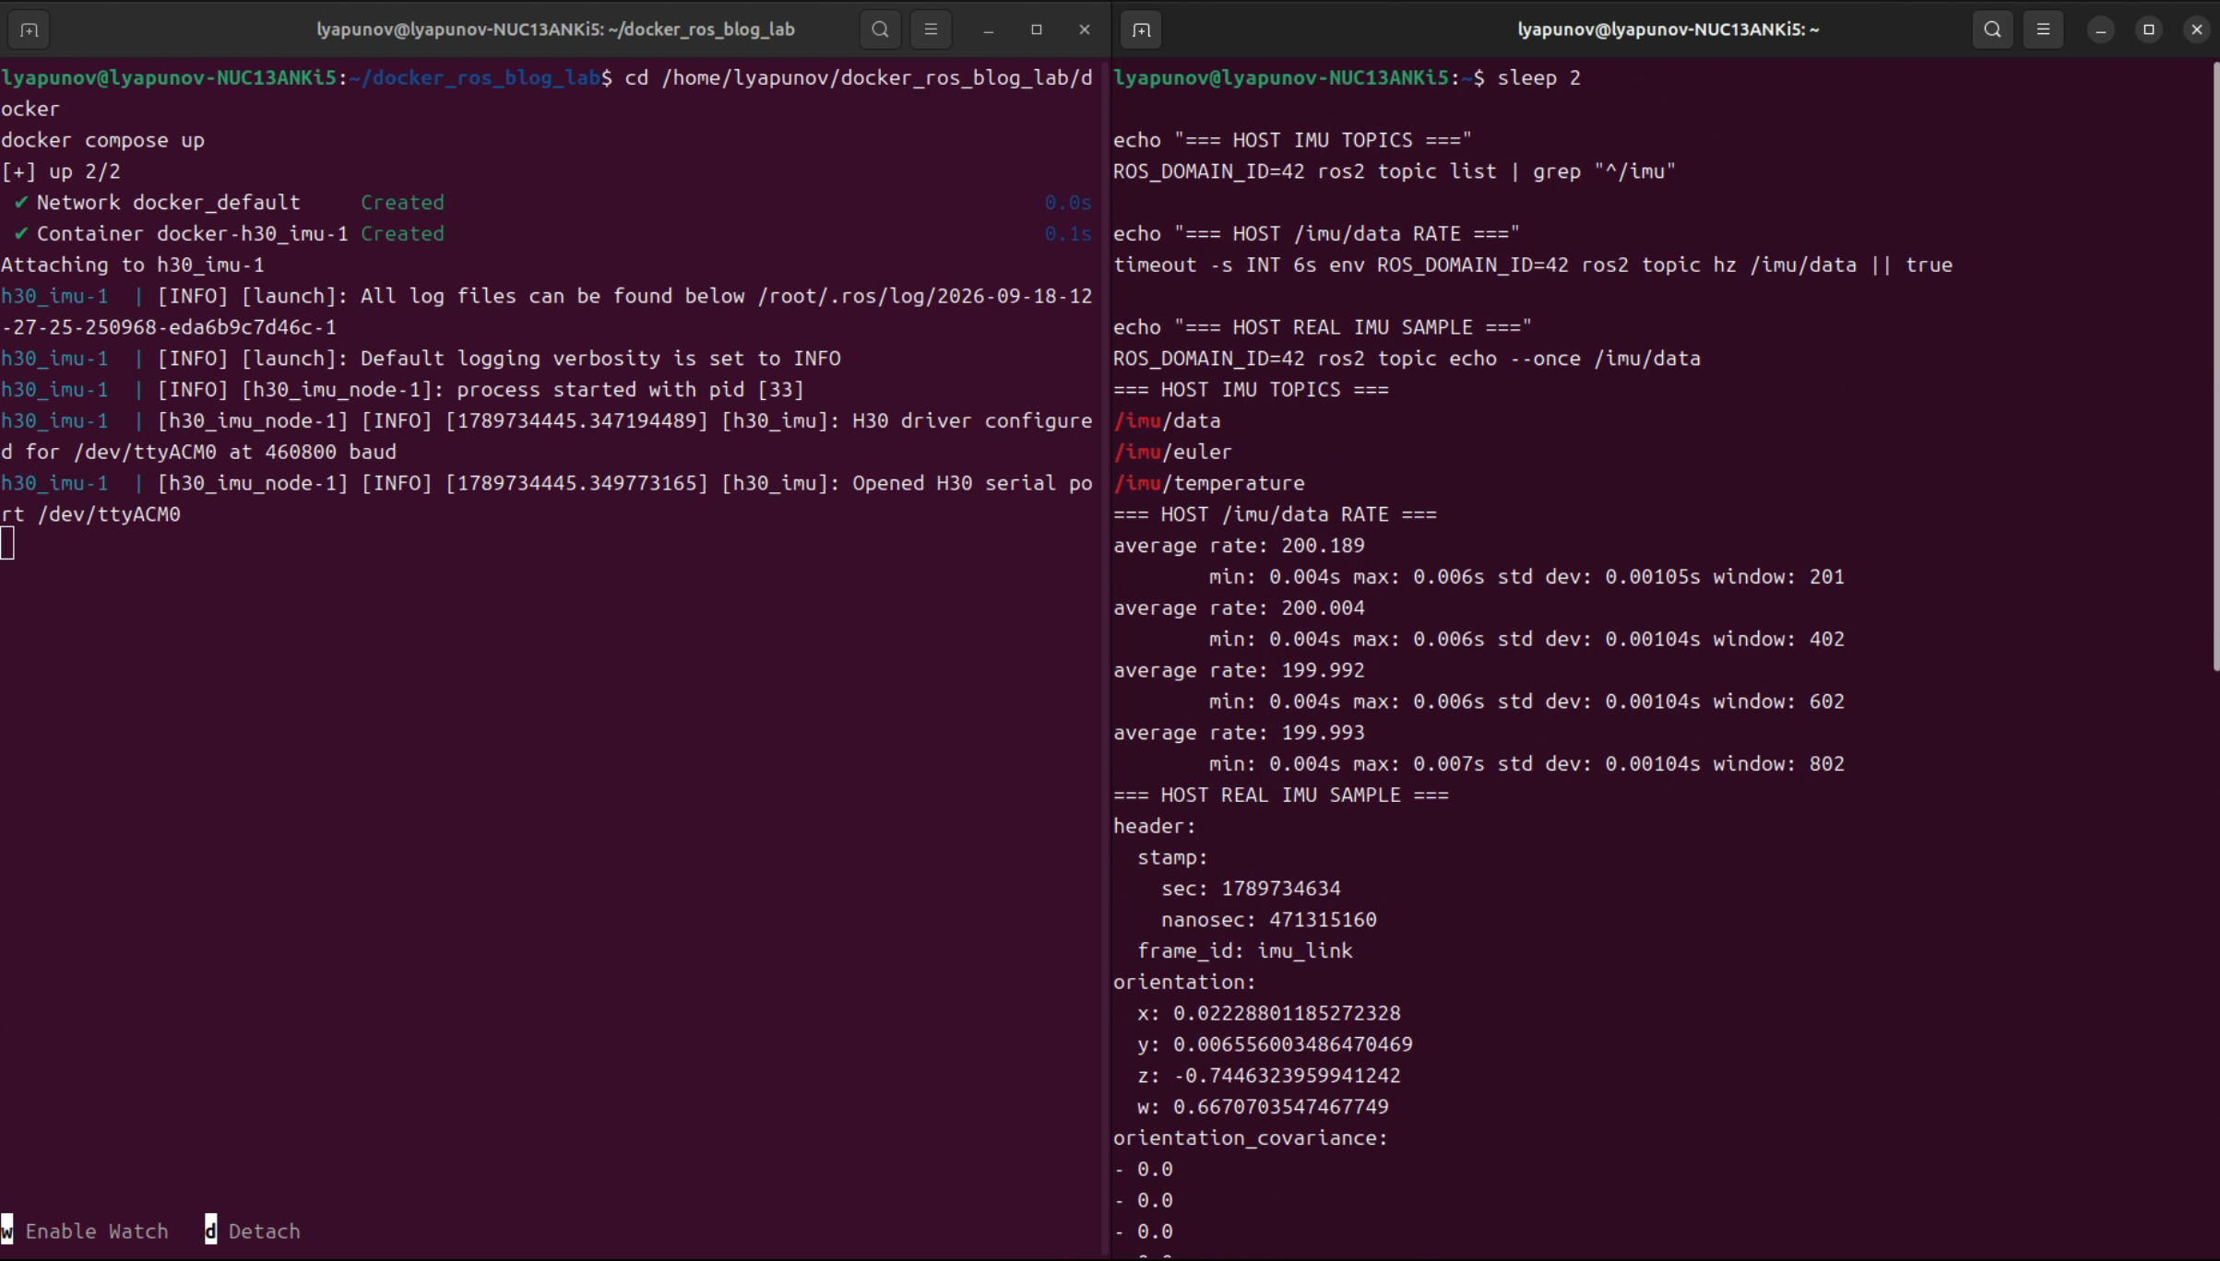Click the right terminal window title text
Image resolution: width=2220 pixels, height=1261 pixels.
(x=1668, y=29)
